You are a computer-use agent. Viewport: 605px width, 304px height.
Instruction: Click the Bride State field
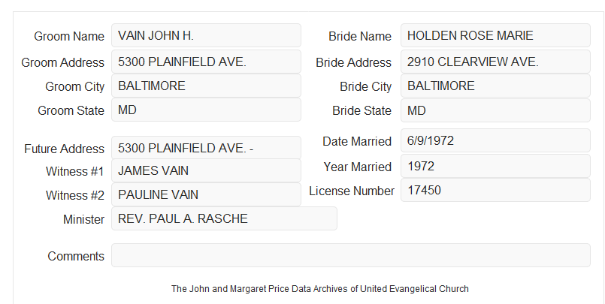pyautogui.click(x=495, y=110)
